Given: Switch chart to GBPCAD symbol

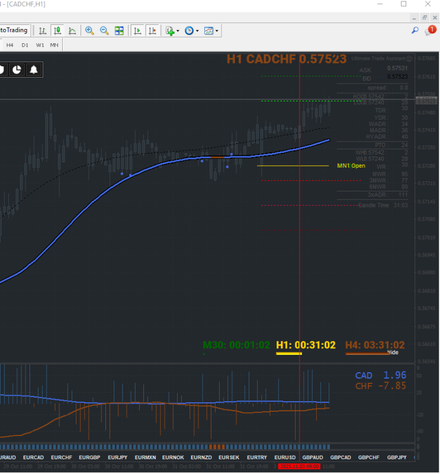Looking at the screenshot, I should (341, 457).
